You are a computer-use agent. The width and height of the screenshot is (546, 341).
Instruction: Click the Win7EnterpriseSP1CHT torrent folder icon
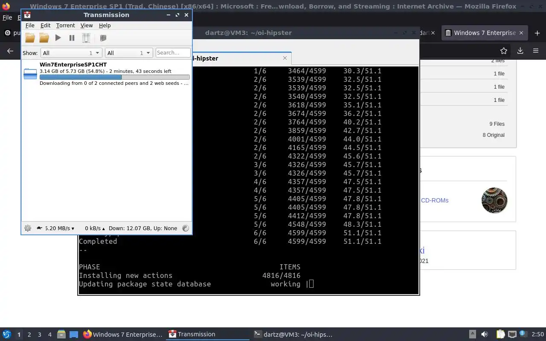tap(30, 74)
